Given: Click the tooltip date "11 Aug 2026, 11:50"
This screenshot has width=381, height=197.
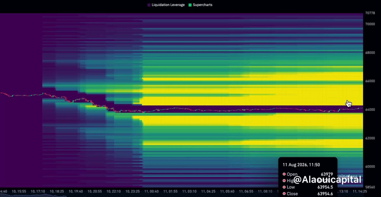Looking at the screenshot, I should coord(301,165).
